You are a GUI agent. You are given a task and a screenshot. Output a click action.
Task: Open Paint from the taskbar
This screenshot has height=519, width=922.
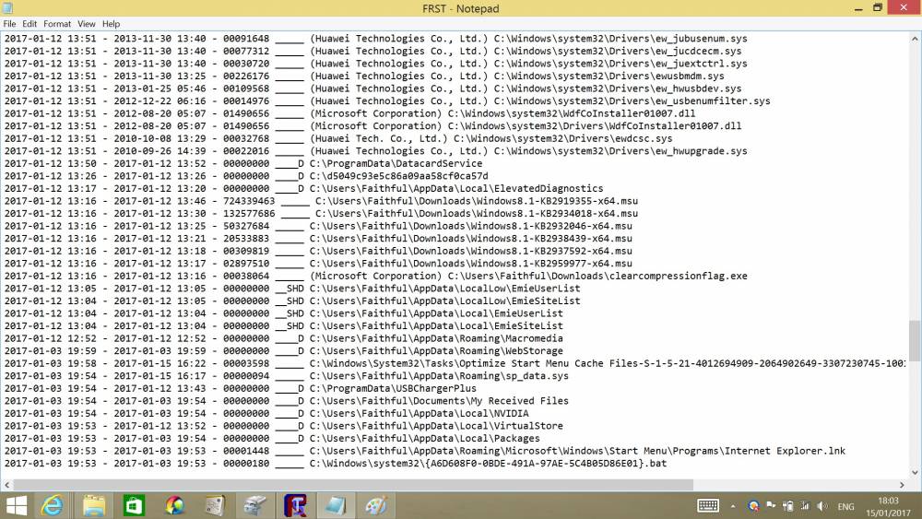376,505
